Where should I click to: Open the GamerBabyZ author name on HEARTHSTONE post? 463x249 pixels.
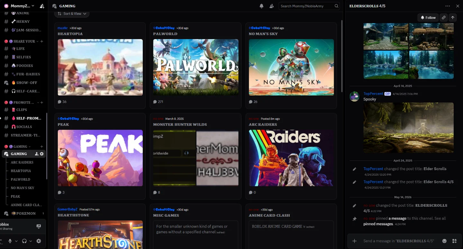68,209
